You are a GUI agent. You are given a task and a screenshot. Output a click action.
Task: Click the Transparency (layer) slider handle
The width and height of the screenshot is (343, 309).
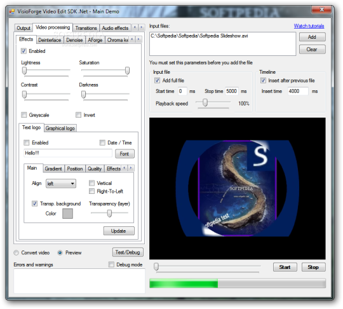click(x=109, y=213)
